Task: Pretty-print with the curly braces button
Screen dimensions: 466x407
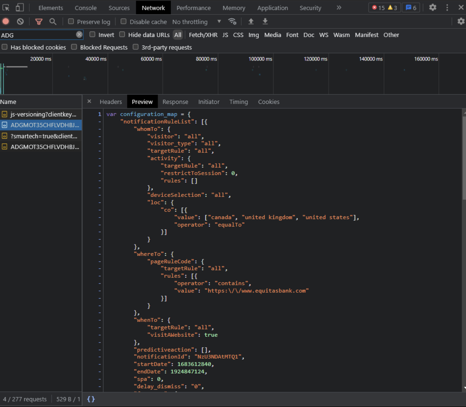Action: [91, 399]
